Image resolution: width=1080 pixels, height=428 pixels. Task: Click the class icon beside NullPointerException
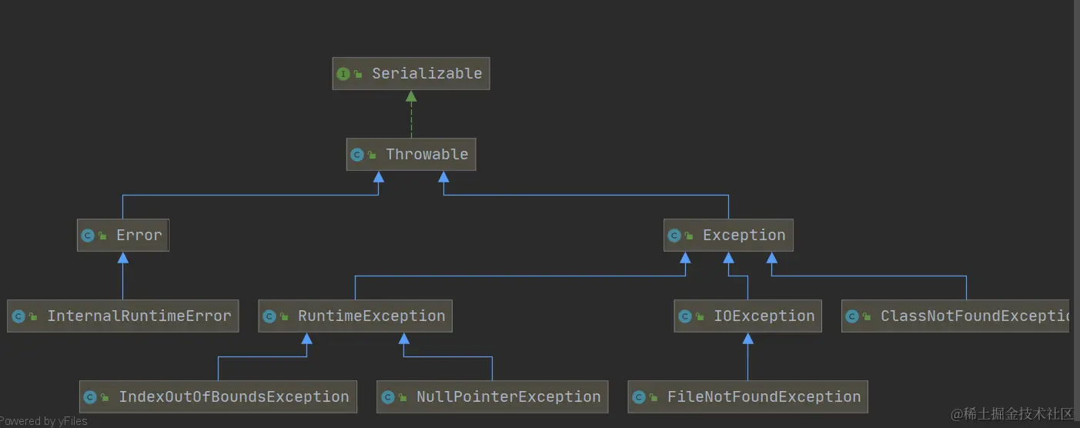388,397
